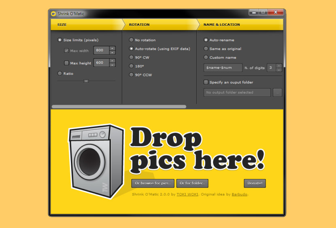
Task: Click the washing machine illustration
Action: [x=96, y=162]
